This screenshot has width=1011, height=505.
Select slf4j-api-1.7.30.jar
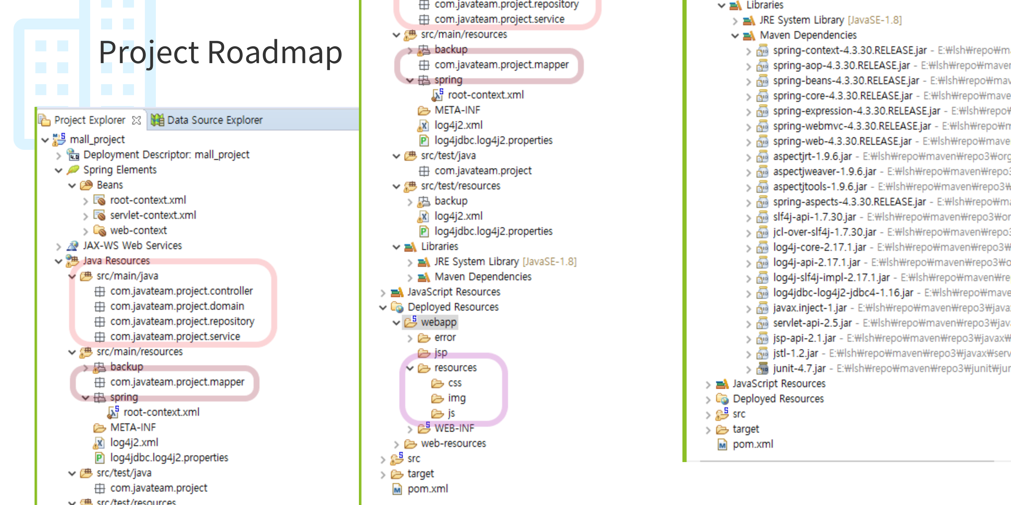[x=814, y=217]
